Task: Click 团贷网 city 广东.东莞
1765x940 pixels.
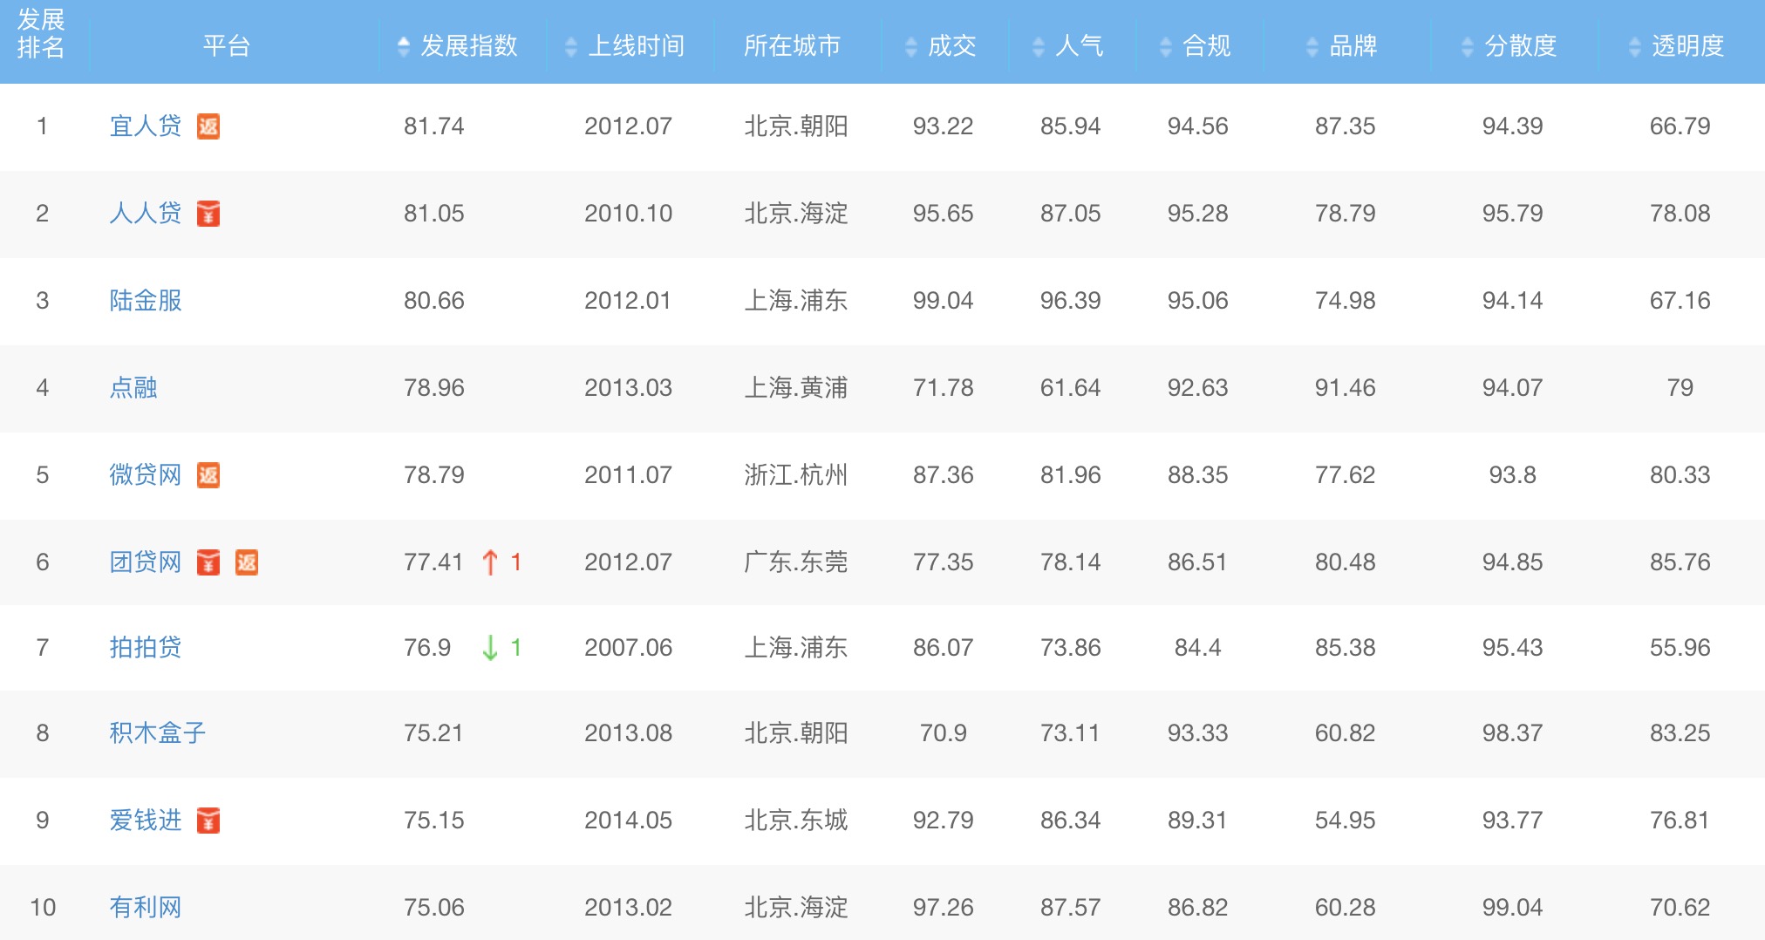Action: pos(796,562)
